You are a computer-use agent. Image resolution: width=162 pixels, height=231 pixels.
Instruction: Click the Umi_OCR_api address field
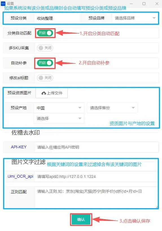(x=96, y=177)
